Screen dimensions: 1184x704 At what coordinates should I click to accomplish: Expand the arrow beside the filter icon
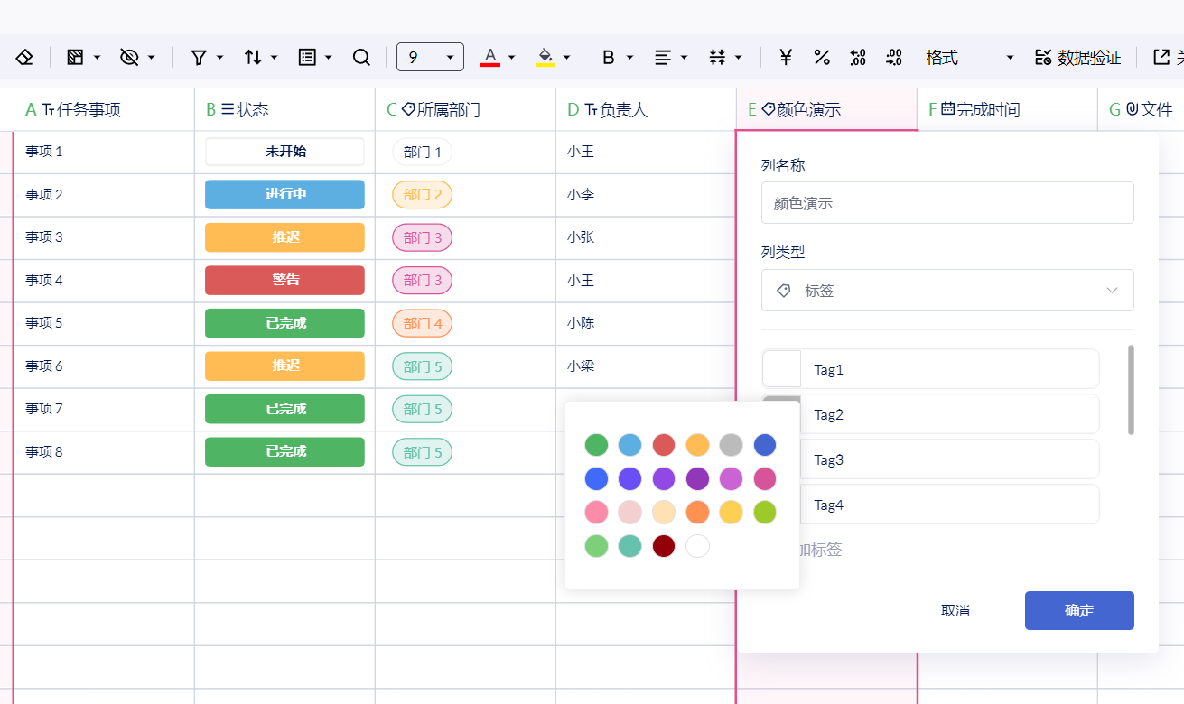220,57
